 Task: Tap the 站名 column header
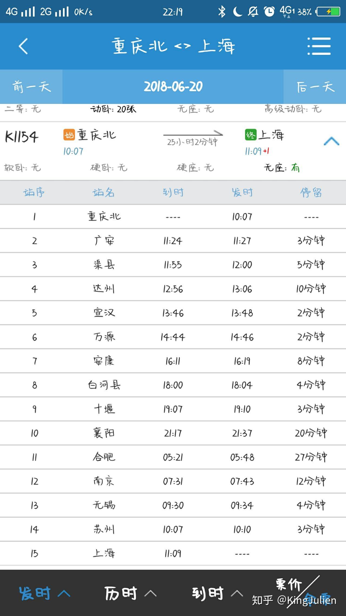(104, 192)
